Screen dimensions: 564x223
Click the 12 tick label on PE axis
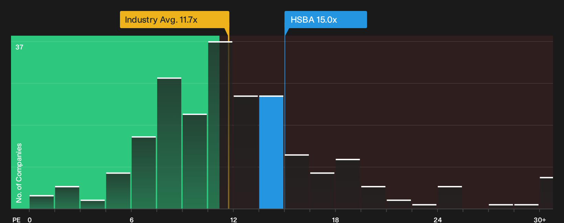[x=234, y=220]
